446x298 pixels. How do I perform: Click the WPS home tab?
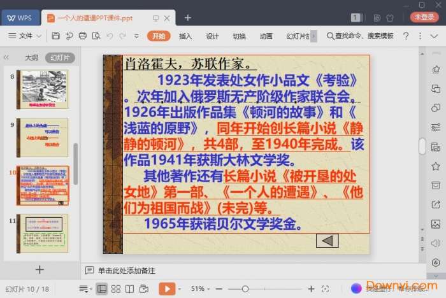click(20, 18)
